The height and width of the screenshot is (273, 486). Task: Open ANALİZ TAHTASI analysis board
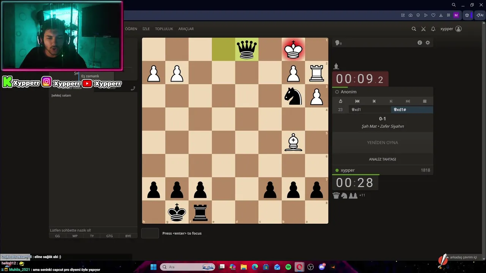pos(382,159)
